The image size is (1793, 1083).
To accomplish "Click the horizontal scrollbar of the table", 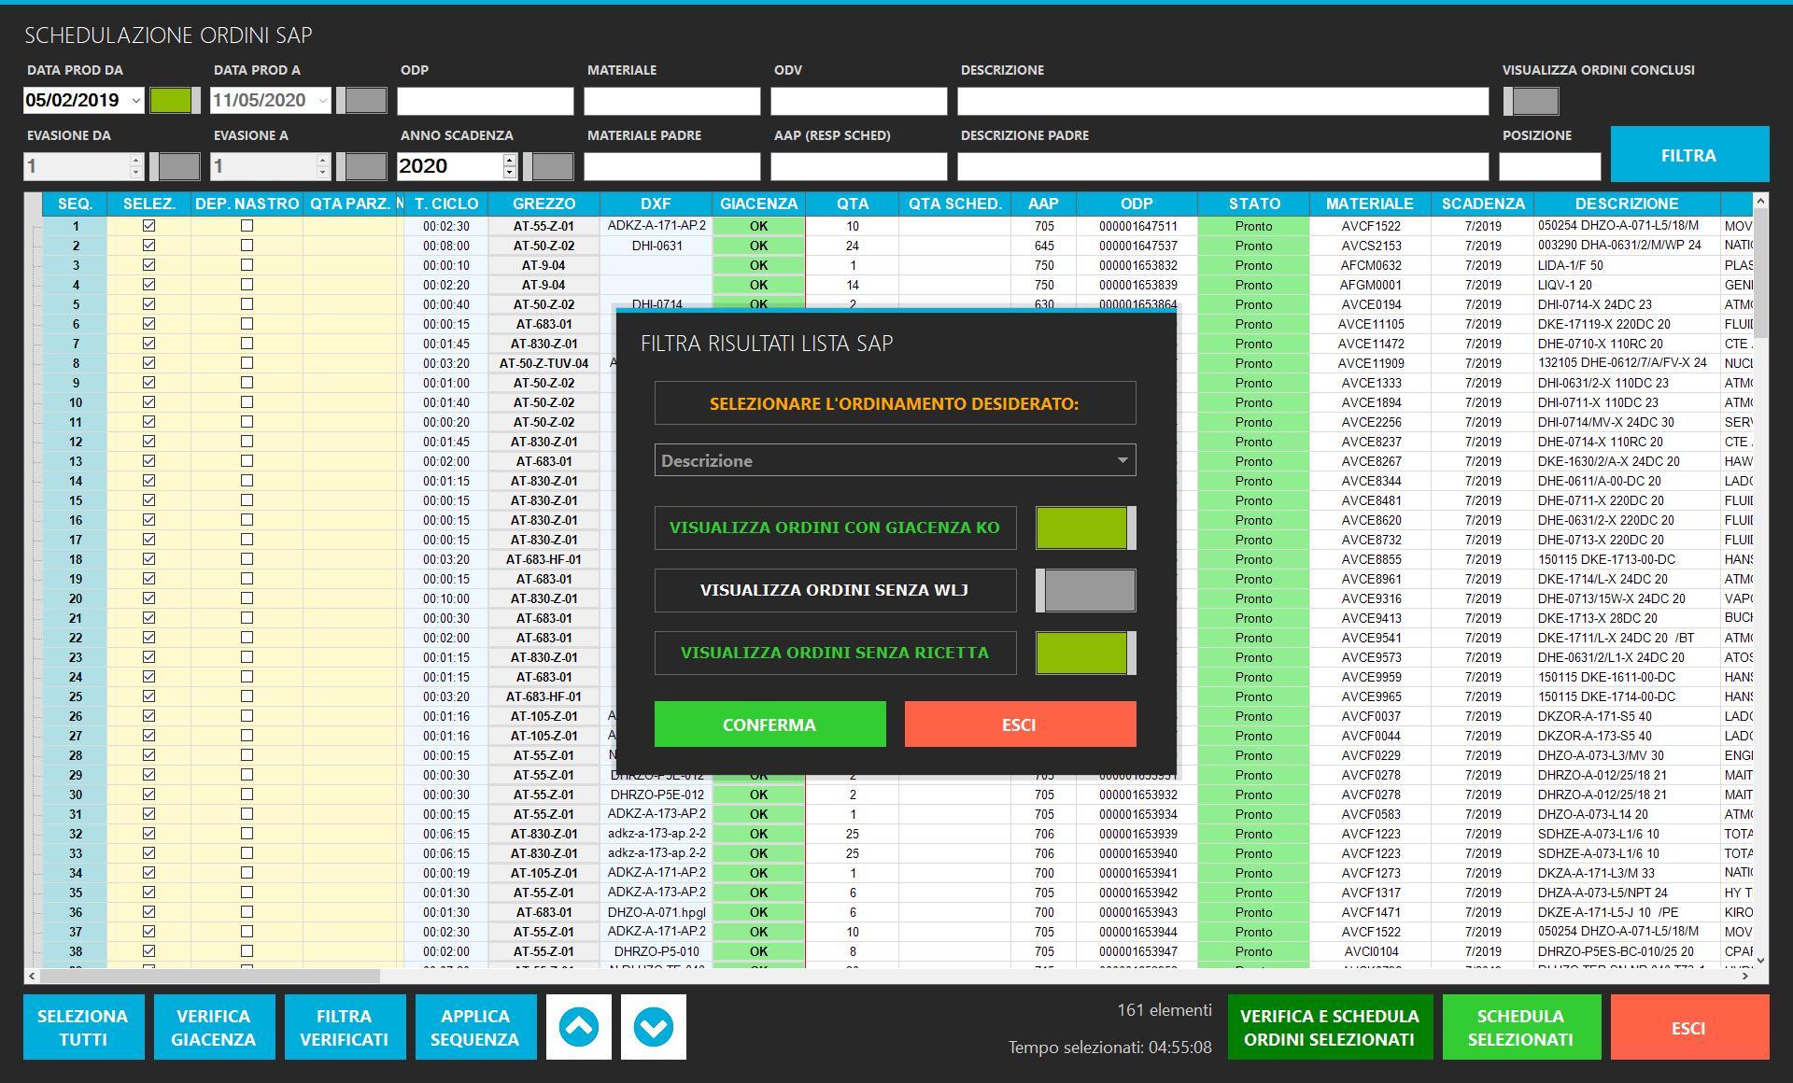I will 210,976.
